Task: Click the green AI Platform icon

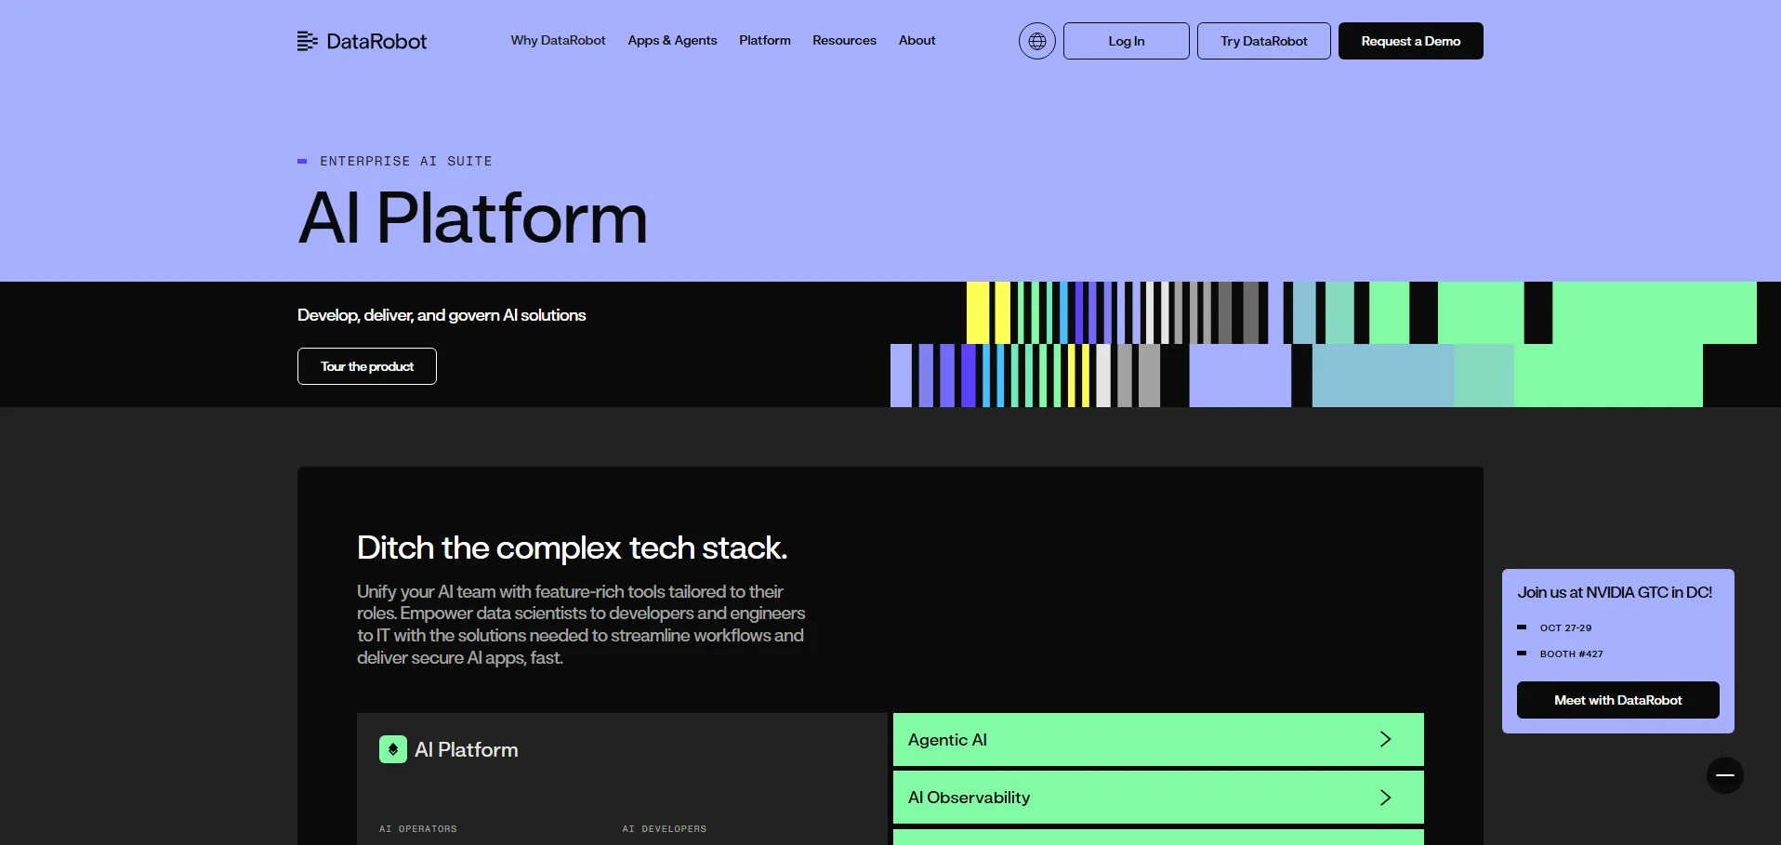Action: [x=392, y=749]
